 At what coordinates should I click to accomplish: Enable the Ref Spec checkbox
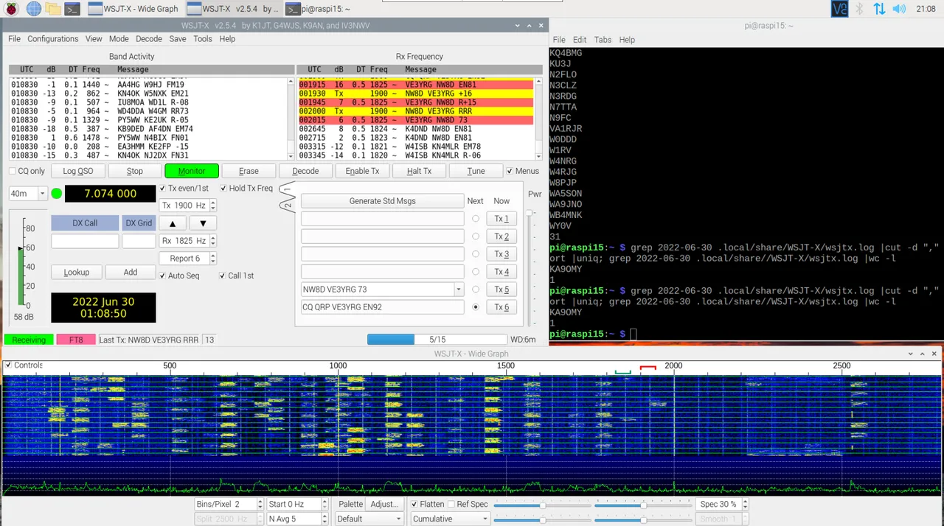pyautogui.click(x=450, y=505)
